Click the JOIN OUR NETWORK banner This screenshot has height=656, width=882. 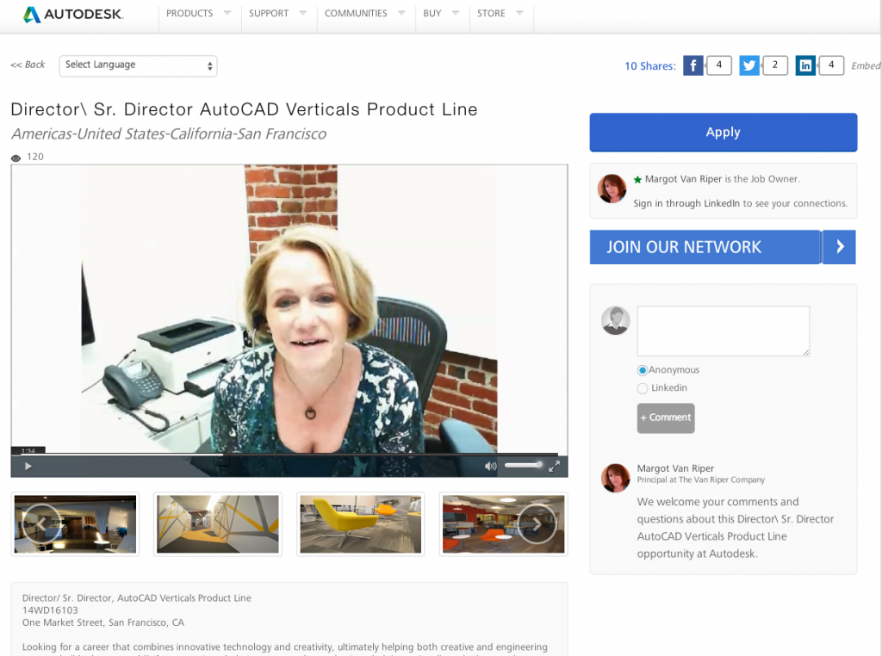[x=705, y=247]
